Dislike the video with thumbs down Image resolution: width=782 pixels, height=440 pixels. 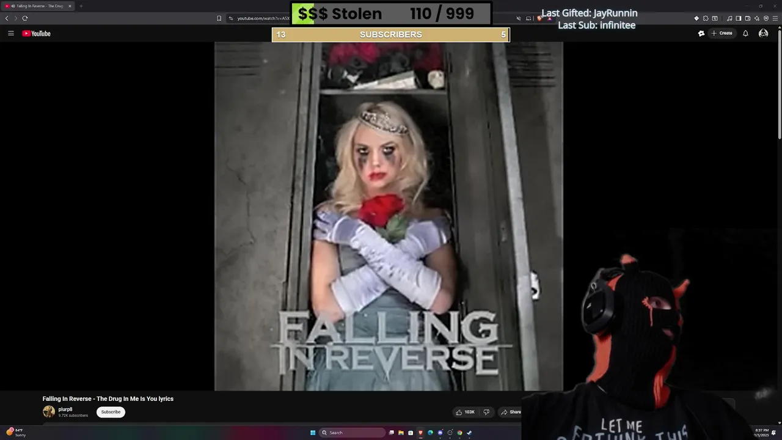(x=486, y=412)
